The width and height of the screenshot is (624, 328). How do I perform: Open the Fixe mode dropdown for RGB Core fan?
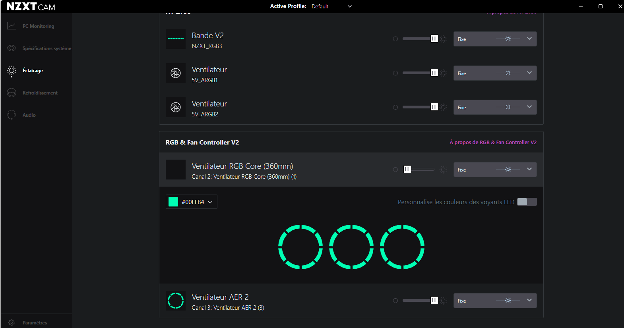tap(495, 170)
